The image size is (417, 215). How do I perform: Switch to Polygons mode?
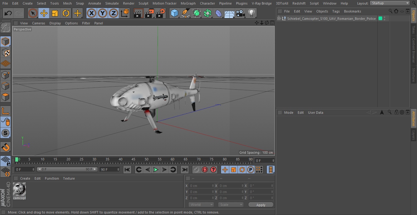pos(5,97)
